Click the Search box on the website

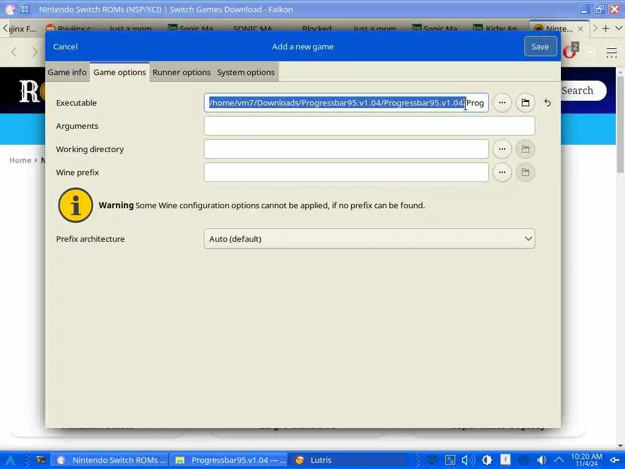pyautogui.click(x=583, y=90)
